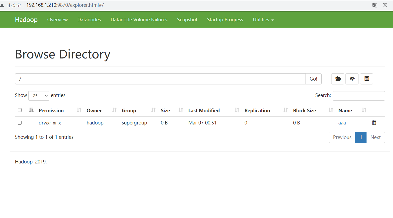
Task: Click the Go! button
Action: point(313,79)
